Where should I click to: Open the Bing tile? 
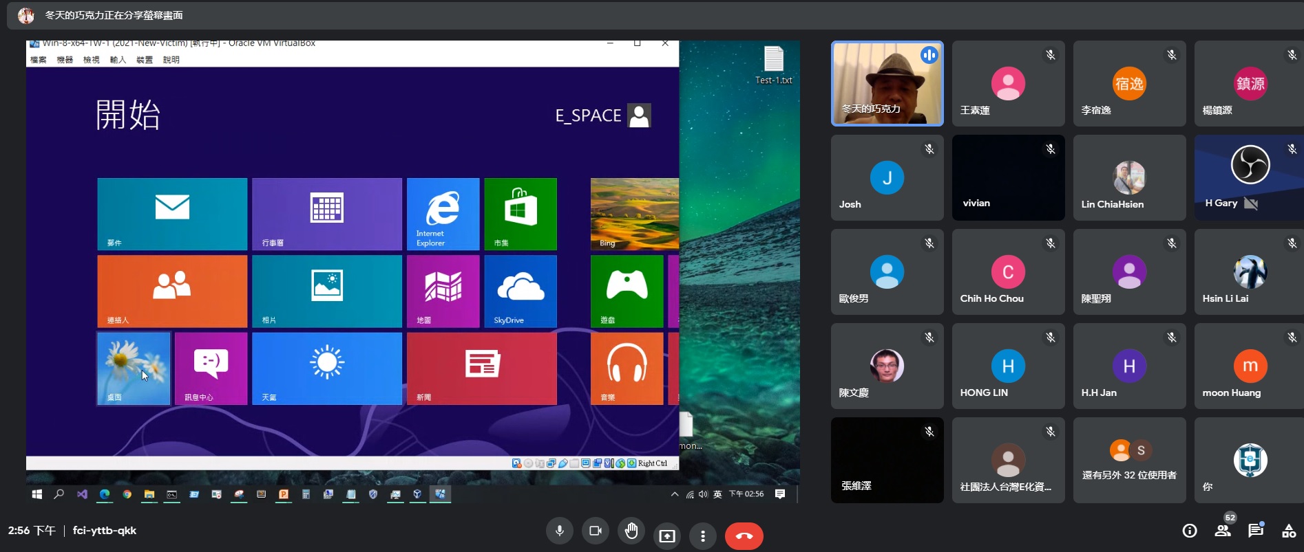[635, 214]
